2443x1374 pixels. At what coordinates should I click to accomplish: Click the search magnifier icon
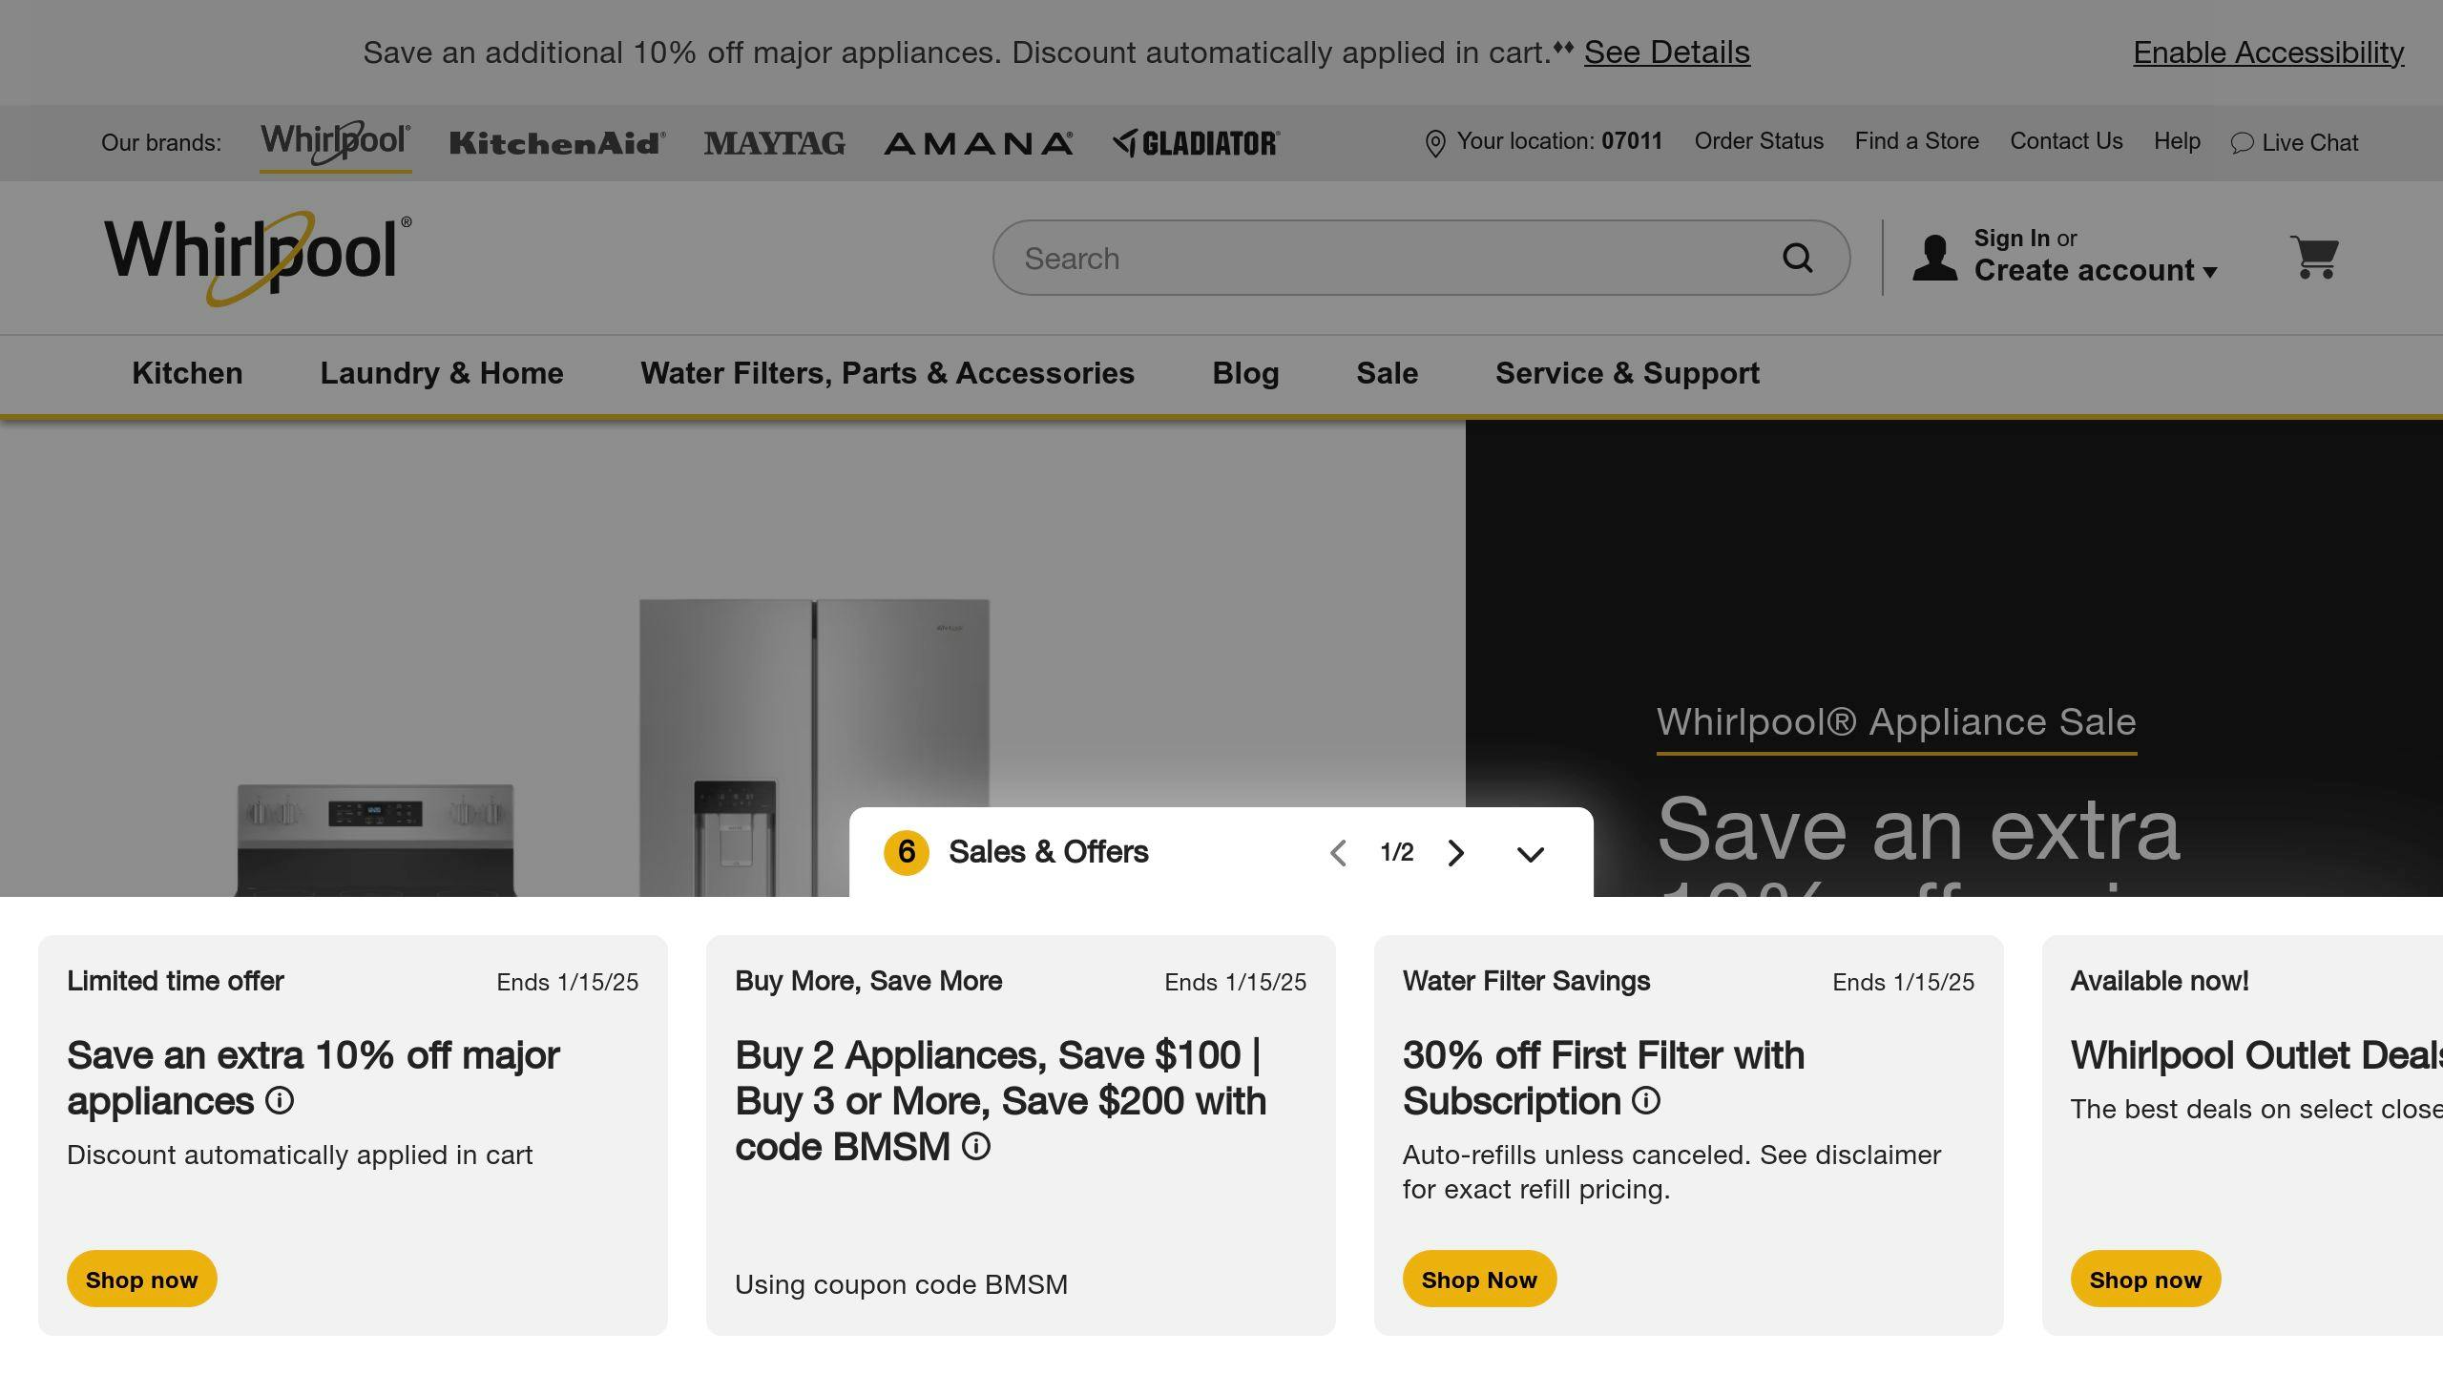coord(1798,258)
